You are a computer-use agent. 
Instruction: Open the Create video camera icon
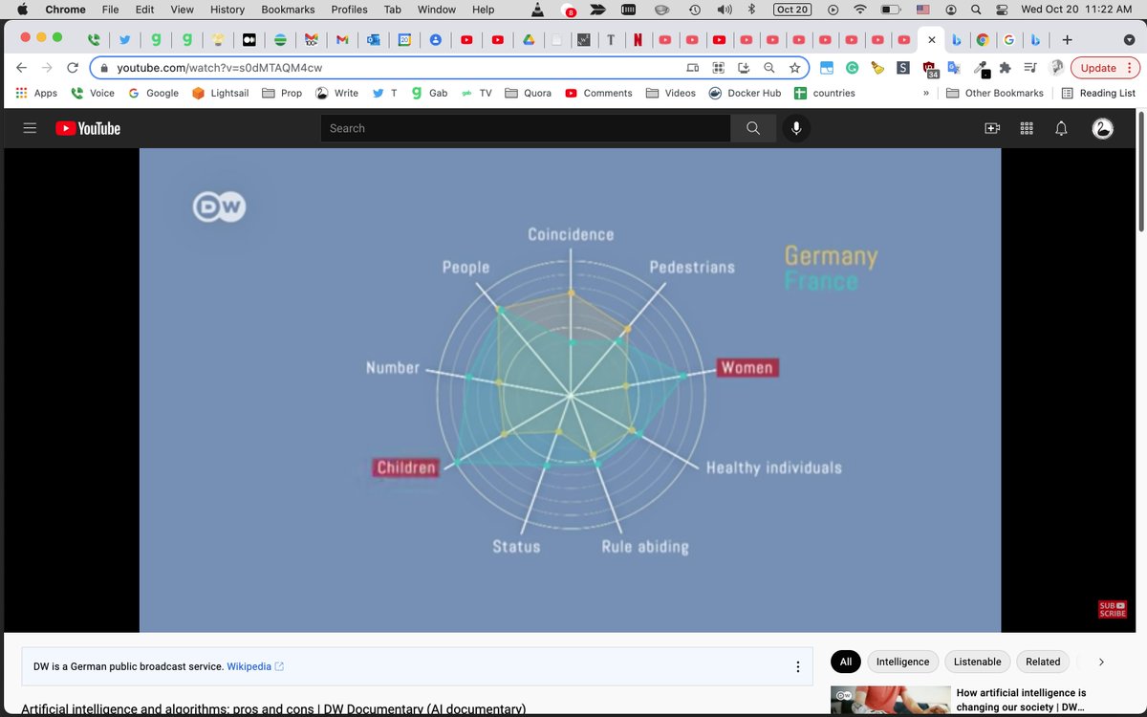pyautogui.click(x=992, y=128)
